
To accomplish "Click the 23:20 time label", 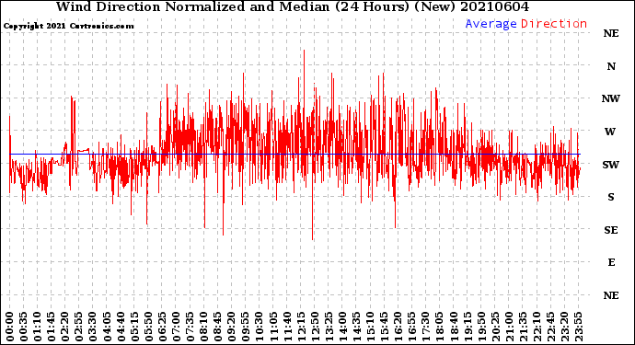I will [x=564, y=327].
